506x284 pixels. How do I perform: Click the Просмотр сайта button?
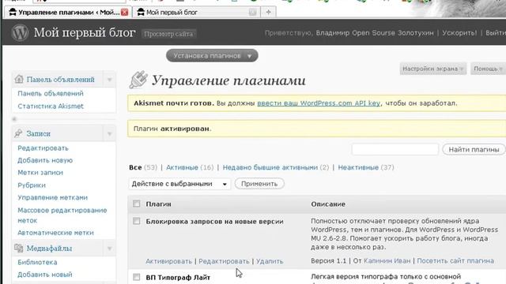(168, 34)
